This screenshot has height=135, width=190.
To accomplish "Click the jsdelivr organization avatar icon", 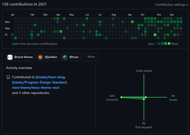I will pos(40,57).
